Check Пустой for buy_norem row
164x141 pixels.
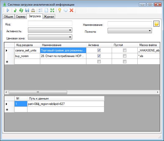pyautogui.click(x=125, y=56)
